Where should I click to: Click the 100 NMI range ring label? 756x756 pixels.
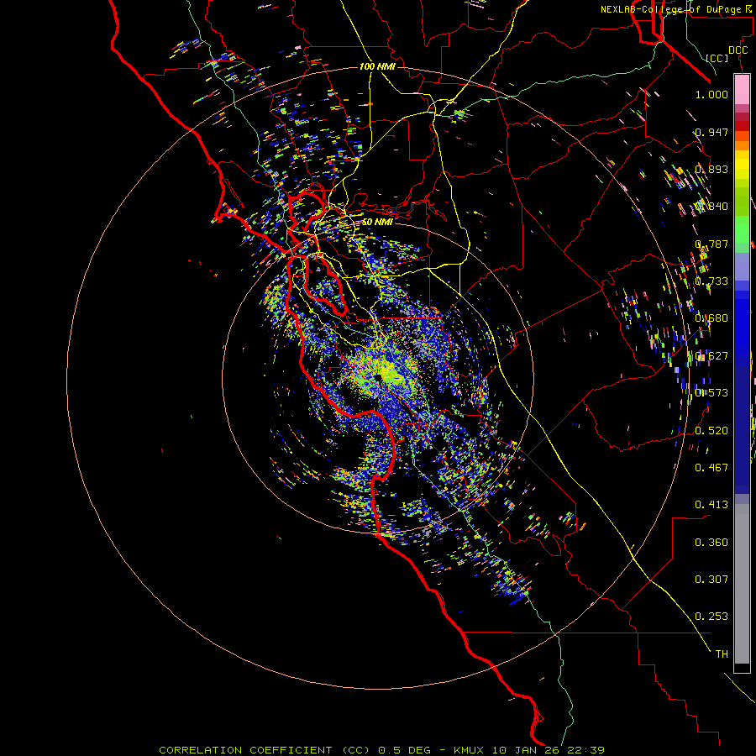pyautogui.click(x=377, y=66)
